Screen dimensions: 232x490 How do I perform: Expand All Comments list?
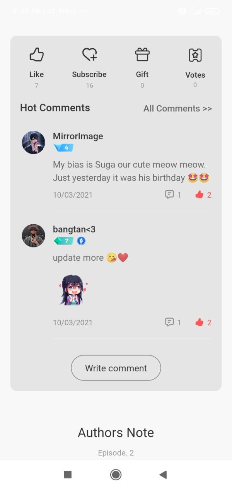tap(177, 109)
